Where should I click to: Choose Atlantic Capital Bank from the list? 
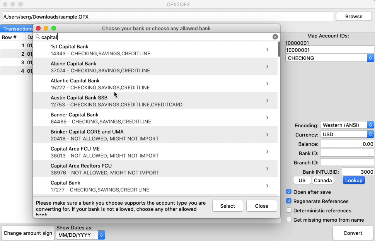(155, 84)
